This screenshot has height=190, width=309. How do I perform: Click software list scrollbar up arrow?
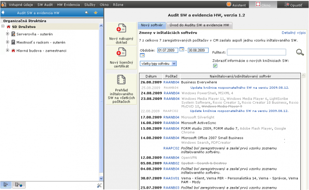coord(304,75)
